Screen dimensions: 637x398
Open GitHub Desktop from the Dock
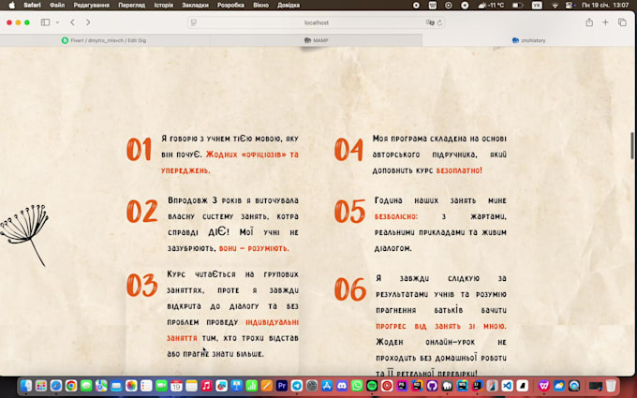click(x=432, y=386)
